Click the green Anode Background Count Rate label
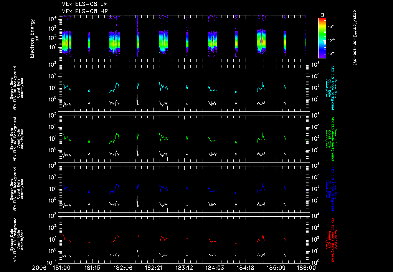This screenshot has width=393, height=272. point(331,139)
